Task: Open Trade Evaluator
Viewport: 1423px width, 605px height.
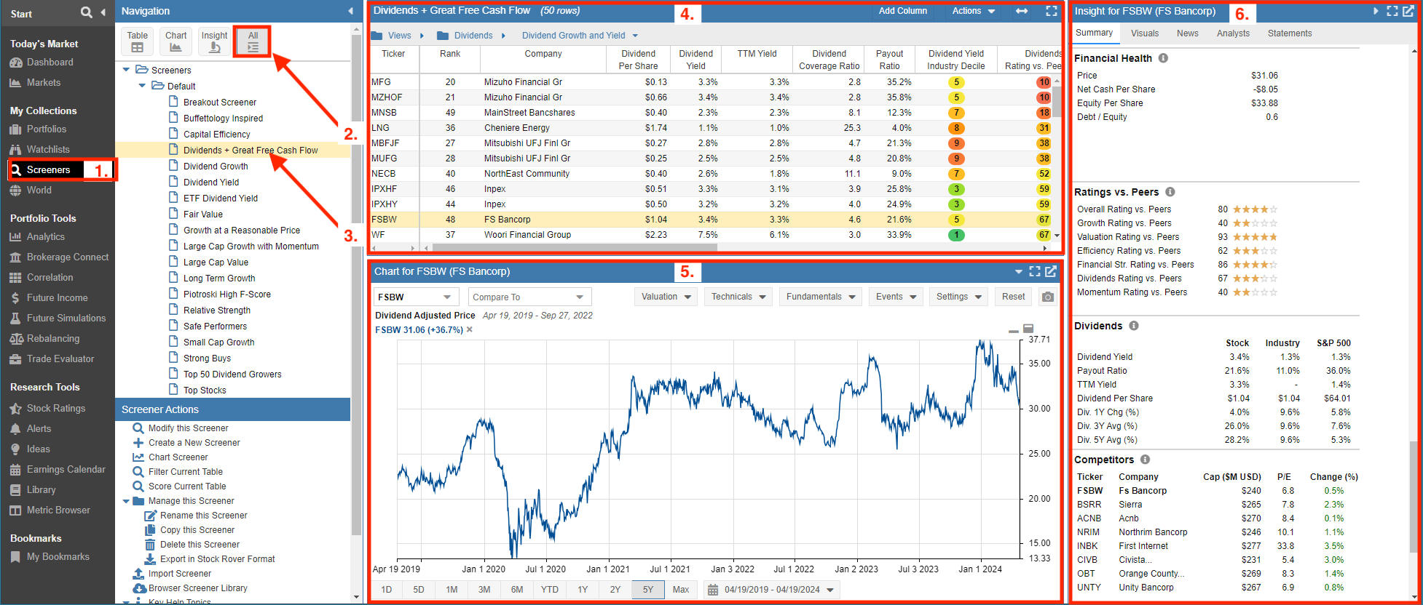Action: coord(60,359)
